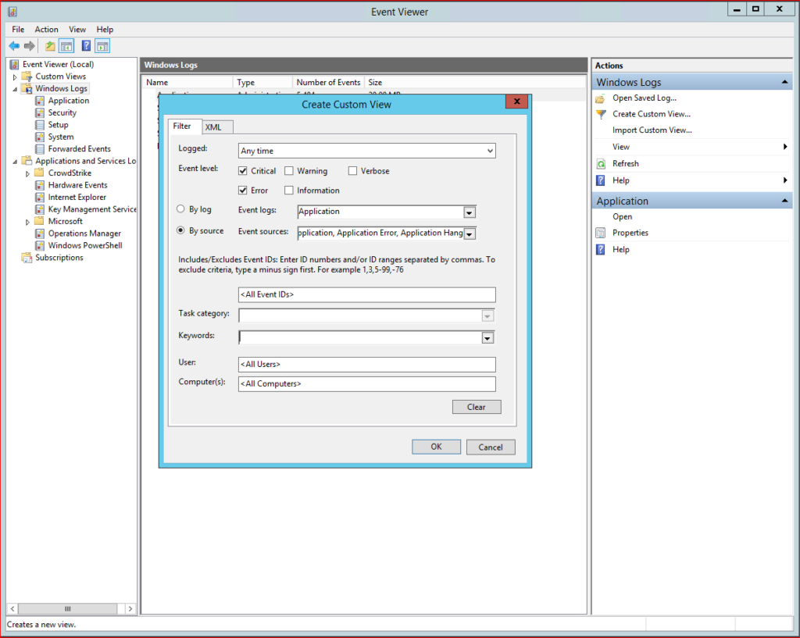Select the Setup log icon in tree
800x638 pixels.
[40, 125]
